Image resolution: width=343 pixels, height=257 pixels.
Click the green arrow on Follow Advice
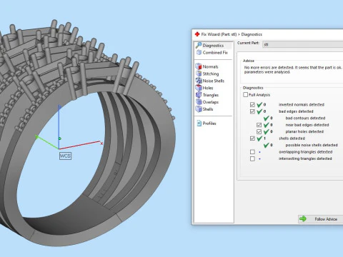pyautogui.click(x=303, y=218)
